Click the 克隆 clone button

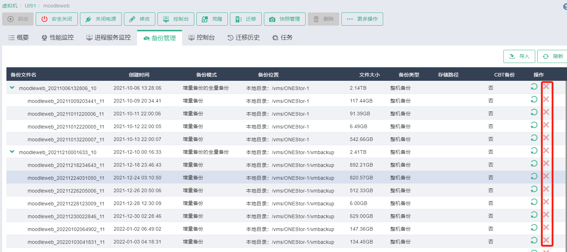[x=212, y=19]
